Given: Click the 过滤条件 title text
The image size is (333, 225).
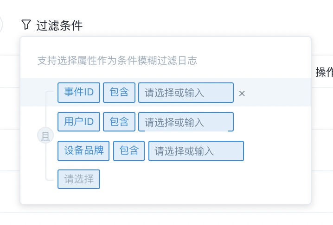Looking at the screenshot, I should 59,25.
